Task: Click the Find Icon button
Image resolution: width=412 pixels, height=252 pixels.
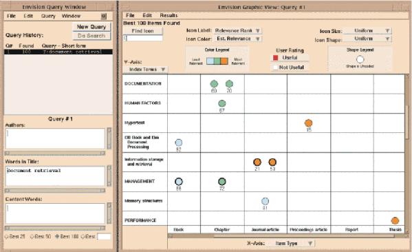Action: click(142, 31)
